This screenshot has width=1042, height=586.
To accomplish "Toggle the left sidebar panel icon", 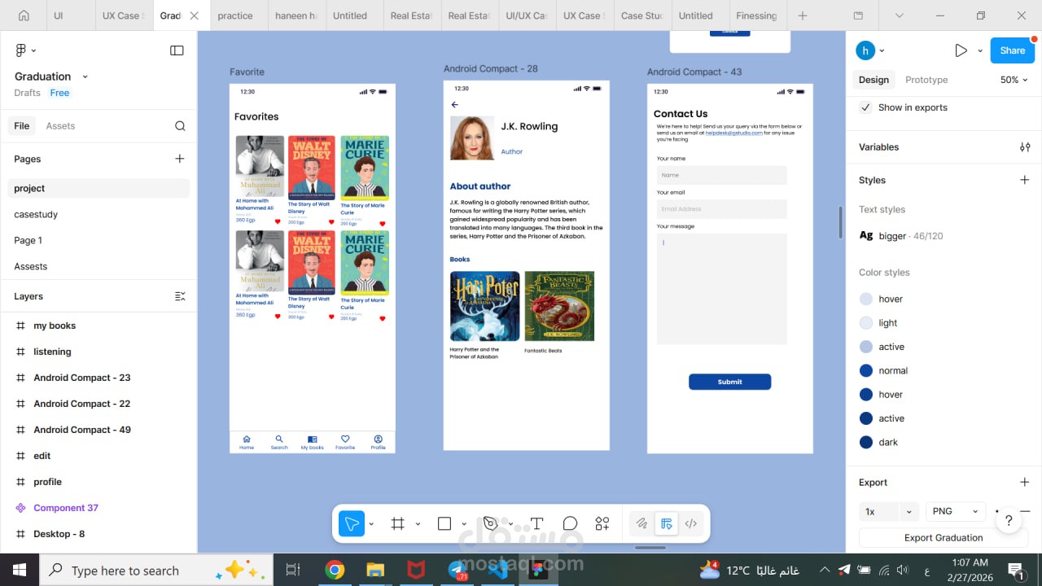I will point(177,50).
